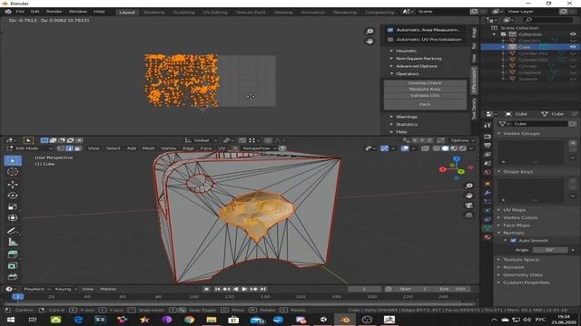Toggle visibility of the selected Cube object

pos(573,47)
